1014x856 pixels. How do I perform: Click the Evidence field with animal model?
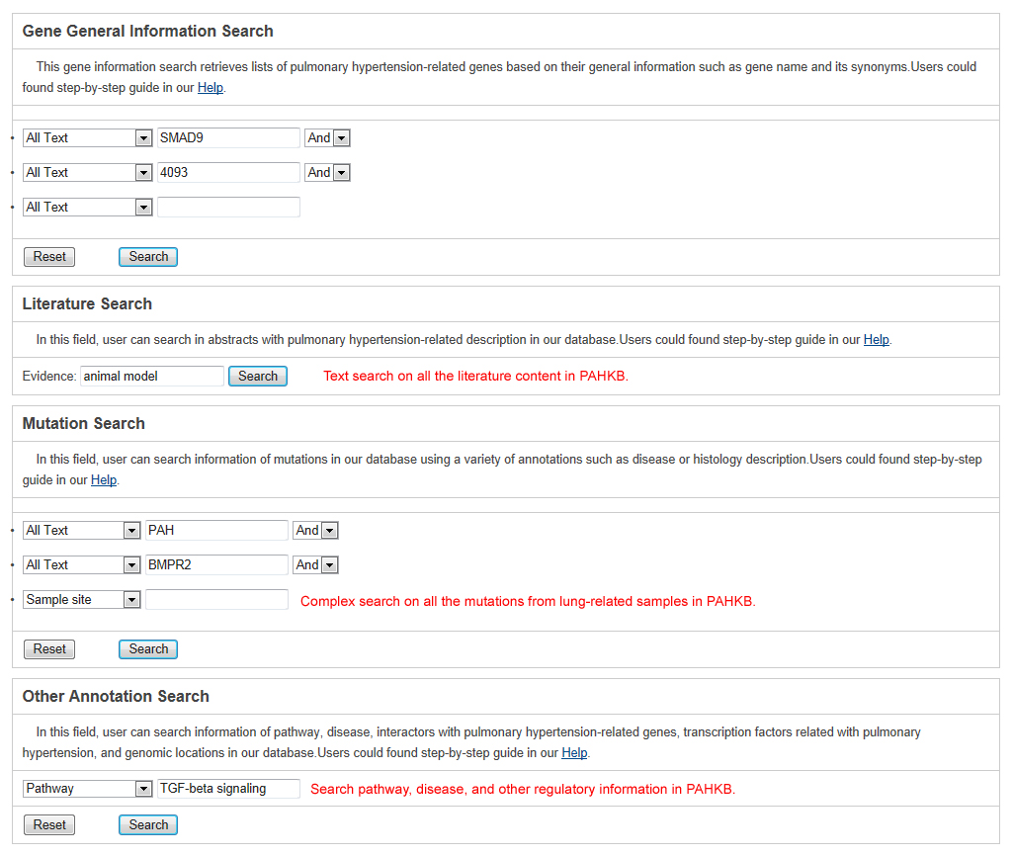(152, 377)
